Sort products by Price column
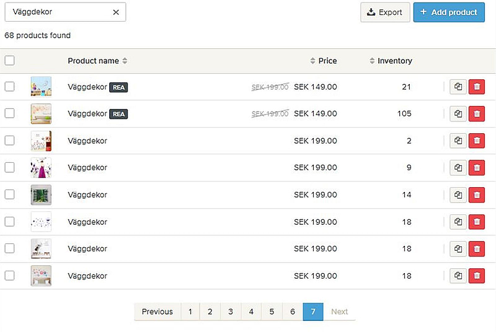The width and height of the screenshot is (496, 332). point(324,61)
